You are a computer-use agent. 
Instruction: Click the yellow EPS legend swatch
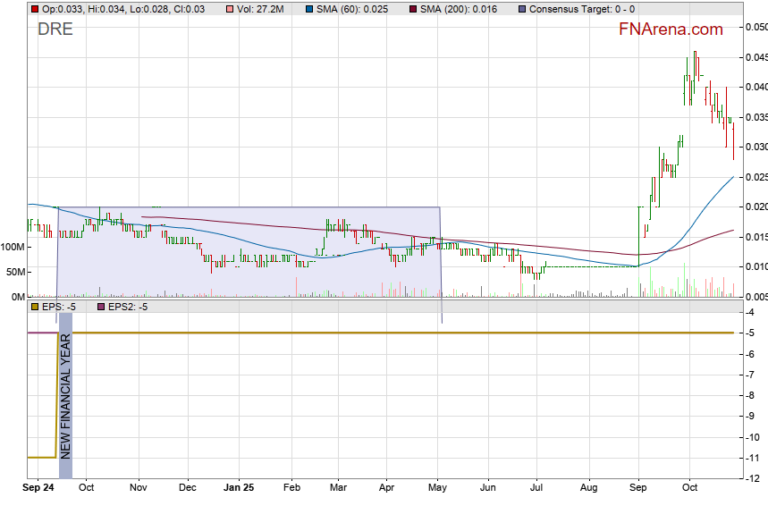pyautogui.click(x=35, y=307)
